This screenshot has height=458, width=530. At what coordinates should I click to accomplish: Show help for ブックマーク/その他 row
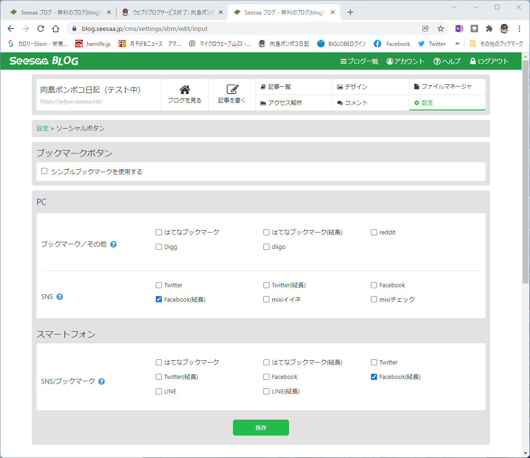point(114,244)
